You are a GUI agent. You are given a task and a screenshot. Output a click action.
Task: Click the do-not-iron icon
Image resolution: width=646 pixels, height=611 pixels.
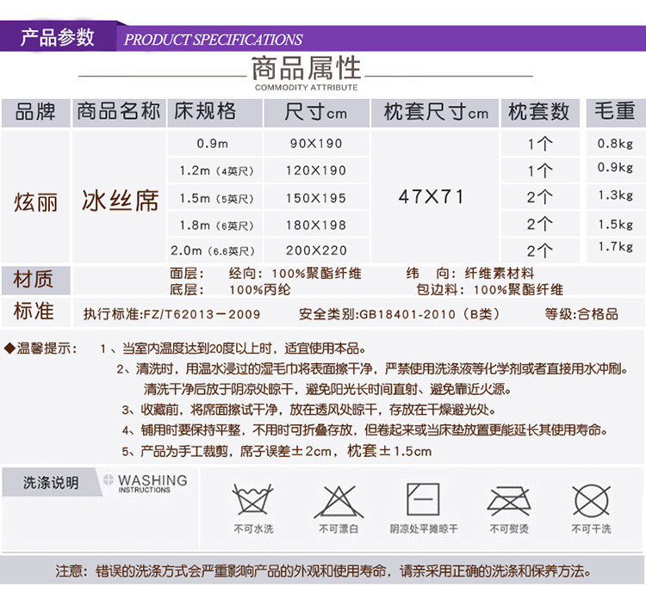509,501
